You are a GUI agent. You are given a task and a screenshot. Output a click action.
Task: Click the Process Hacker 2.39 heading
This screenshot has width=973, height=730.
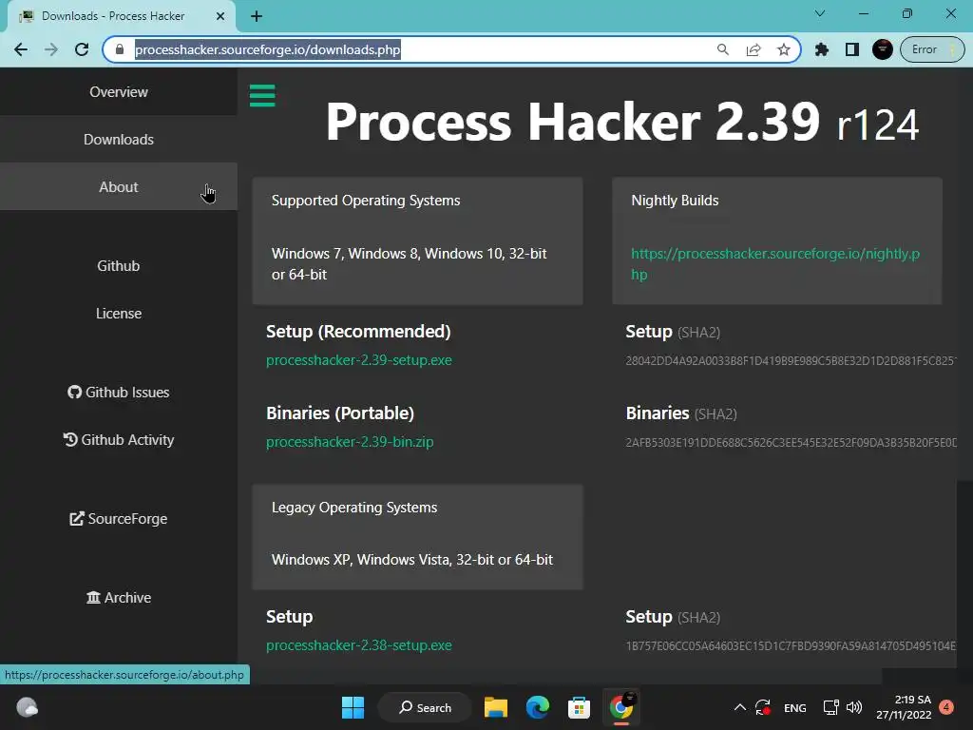click(621, 122)
